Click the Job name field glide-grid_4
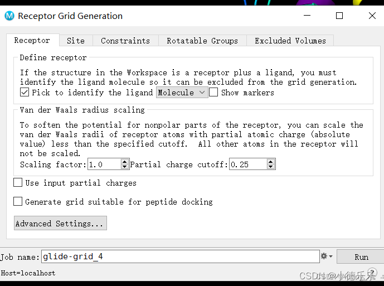Viewport: 384px width, 286px height. coord(181,256)
